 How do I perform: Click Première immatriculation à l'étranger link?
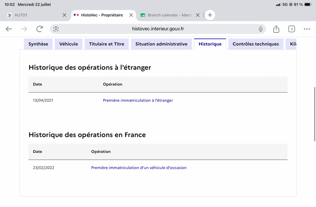[138, 101]
